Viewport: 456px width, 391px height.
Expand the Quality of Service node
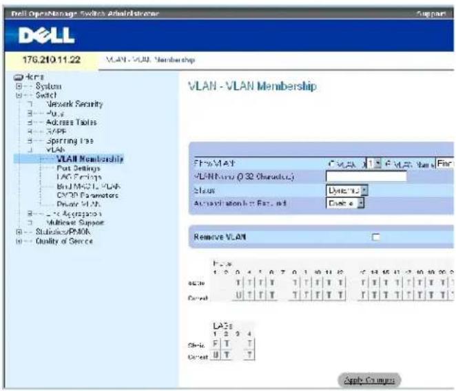coord(19,242)
